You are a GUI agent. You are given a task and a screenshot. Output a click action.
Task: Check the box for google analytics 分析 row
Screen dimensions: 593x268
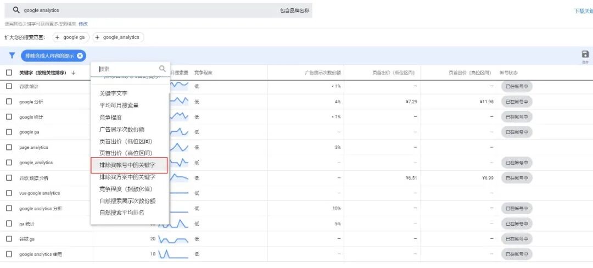coord(9,208)
